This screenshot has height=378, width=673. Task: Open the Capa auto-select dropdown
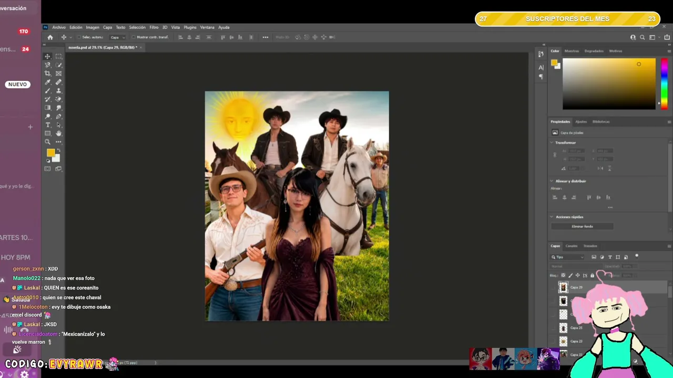click(118, 37)
